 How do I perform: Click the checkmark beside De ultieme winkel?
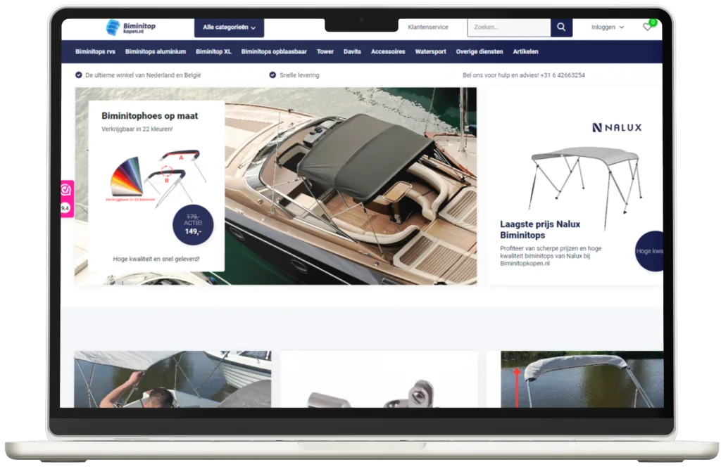pyautogui.click(x=79, y=75)
